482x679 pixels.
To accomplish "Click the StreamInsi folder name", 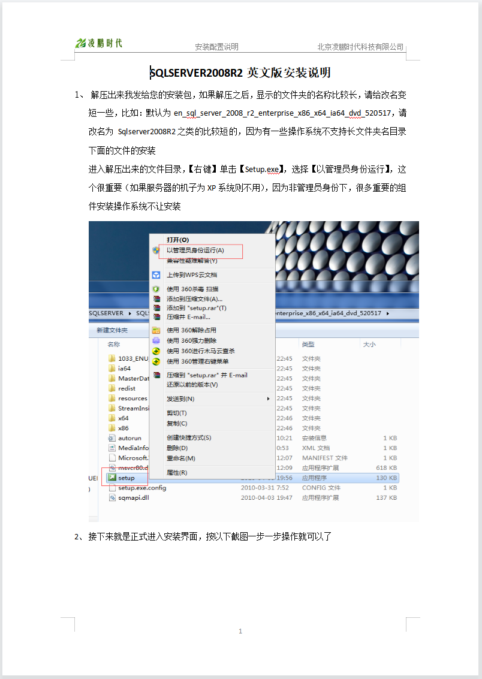I will (133, 408).
